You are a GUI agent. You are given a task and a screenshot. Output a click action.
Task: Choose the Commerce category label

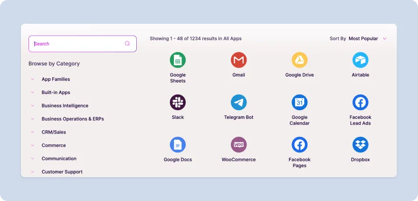point(54,145)
